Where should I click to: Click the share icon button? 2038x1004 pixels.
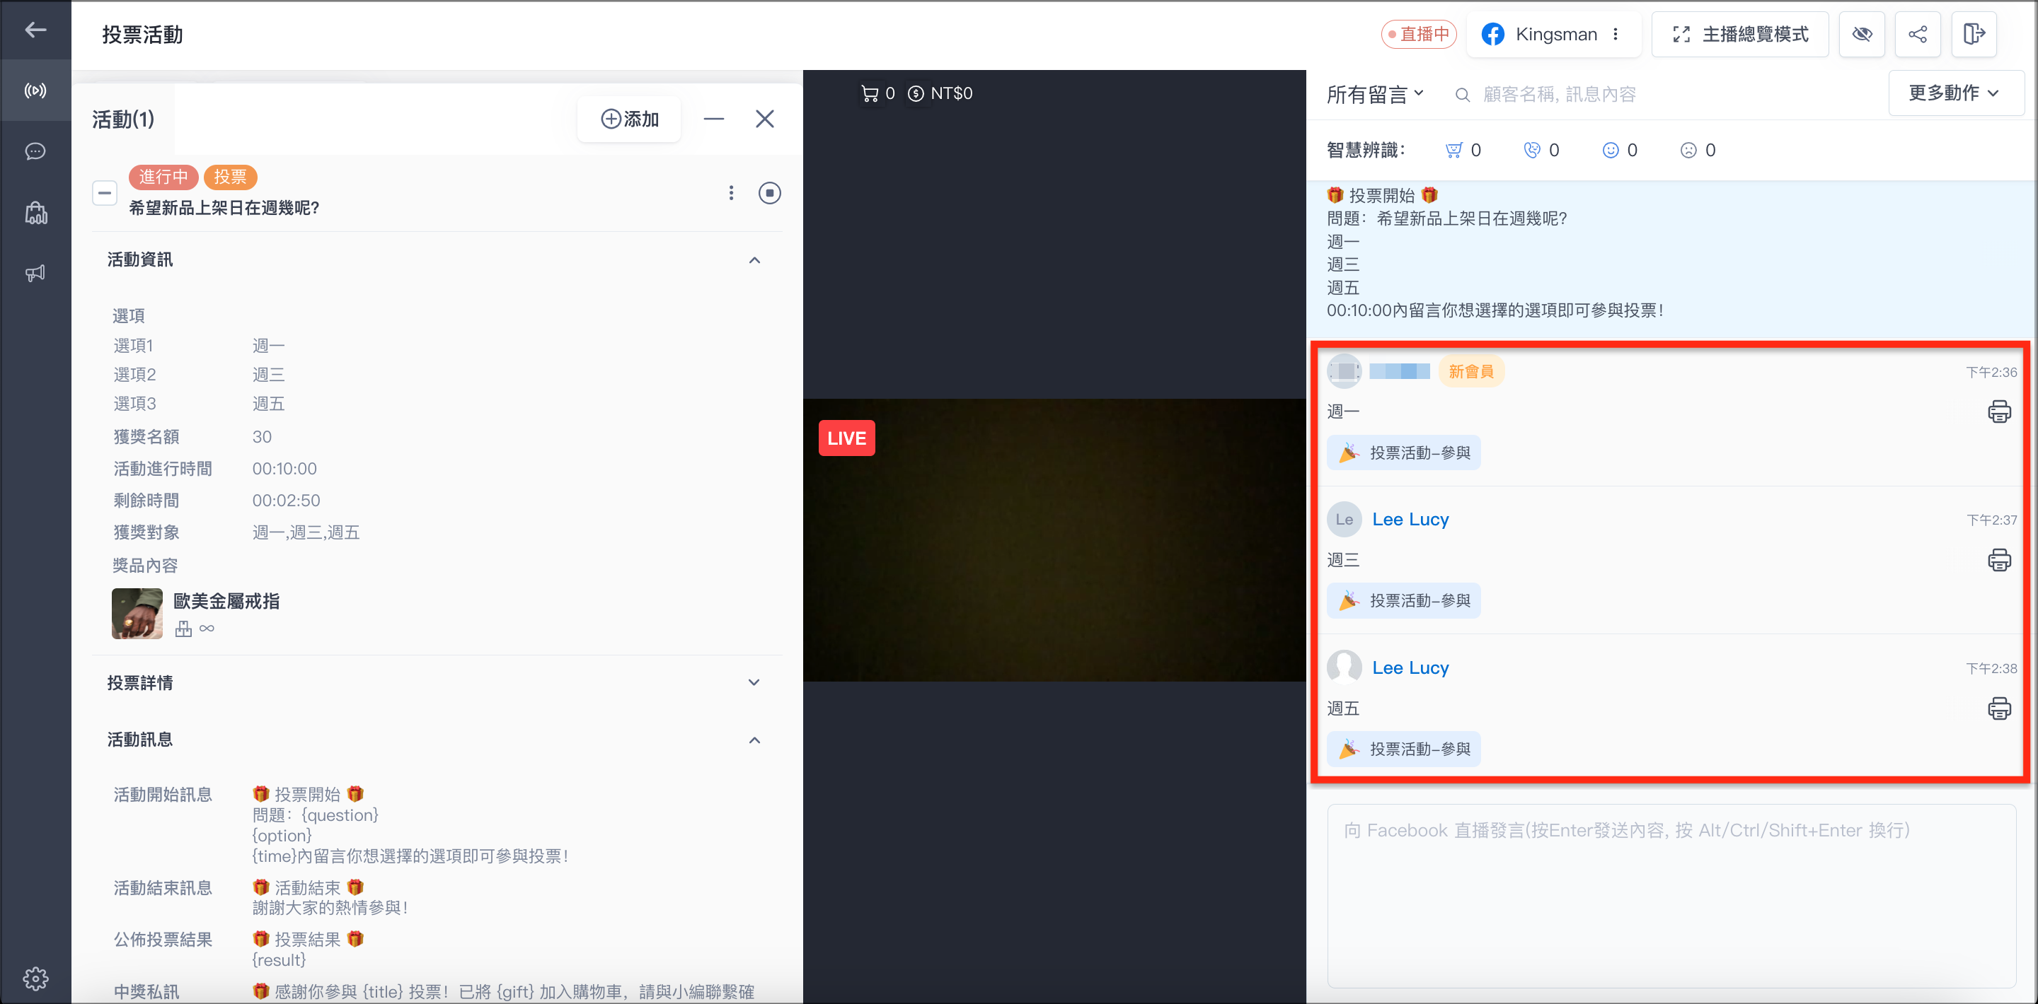coord(1918,34)
